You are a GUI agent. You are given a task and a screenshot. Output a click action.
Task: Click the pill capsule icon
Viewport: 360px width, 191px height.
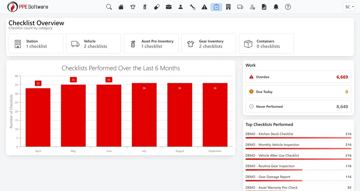point(157,7)
